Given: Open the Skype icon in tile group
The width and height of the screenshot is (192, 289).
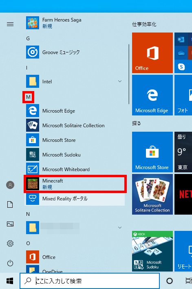Looking at the screenshot, I should click(x=181, y=67).
